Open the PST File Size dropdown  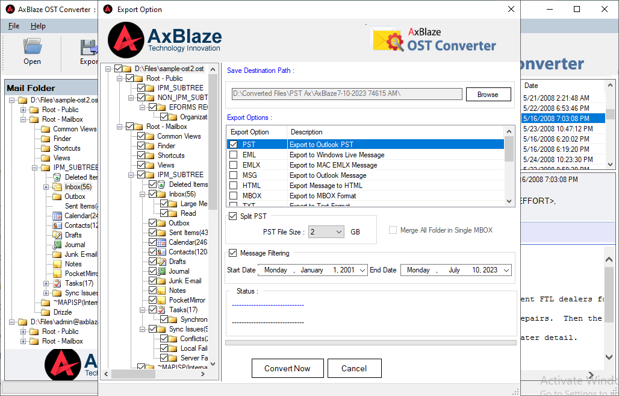pyautogui.click(x=339, y=232)
